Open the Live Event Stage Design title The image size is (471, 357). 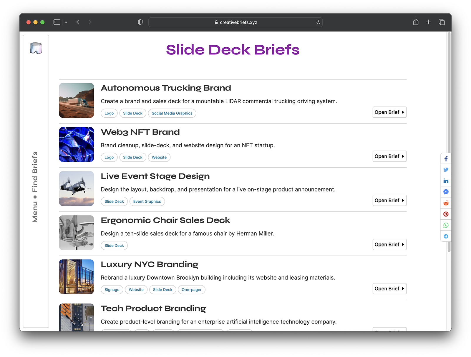(x=155, y=176)
